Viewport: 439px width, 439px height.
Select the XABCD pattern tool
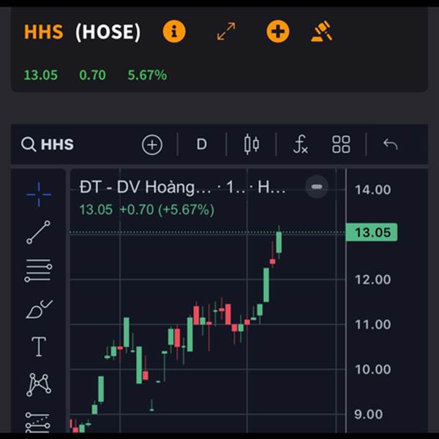click(39, 385)
